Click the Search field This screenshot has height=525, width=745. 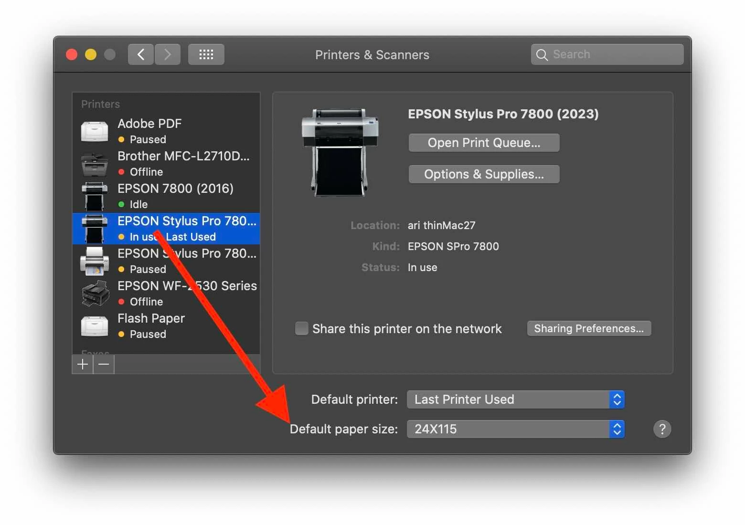(607, 54)
